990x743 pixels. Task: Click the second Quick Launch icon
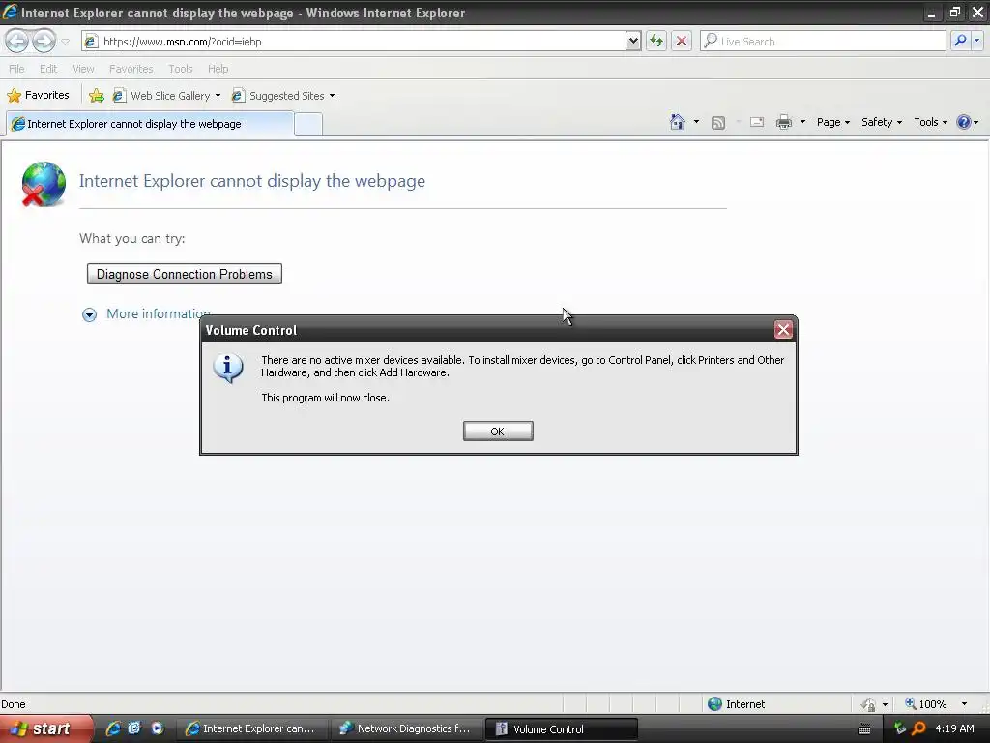tap(134, 728)
